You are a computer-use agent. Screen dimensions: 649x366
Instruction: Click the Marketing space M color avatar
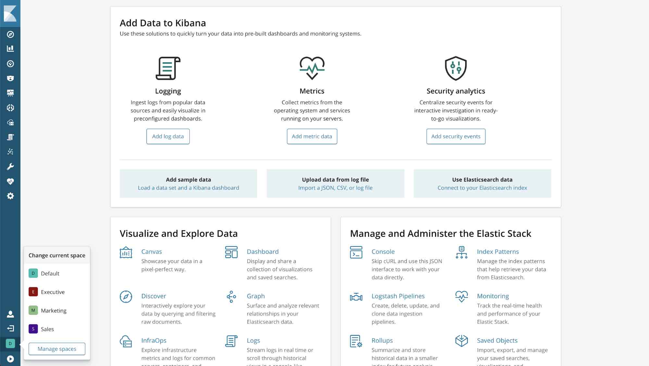pyautogui.click(x=33, y=310)
